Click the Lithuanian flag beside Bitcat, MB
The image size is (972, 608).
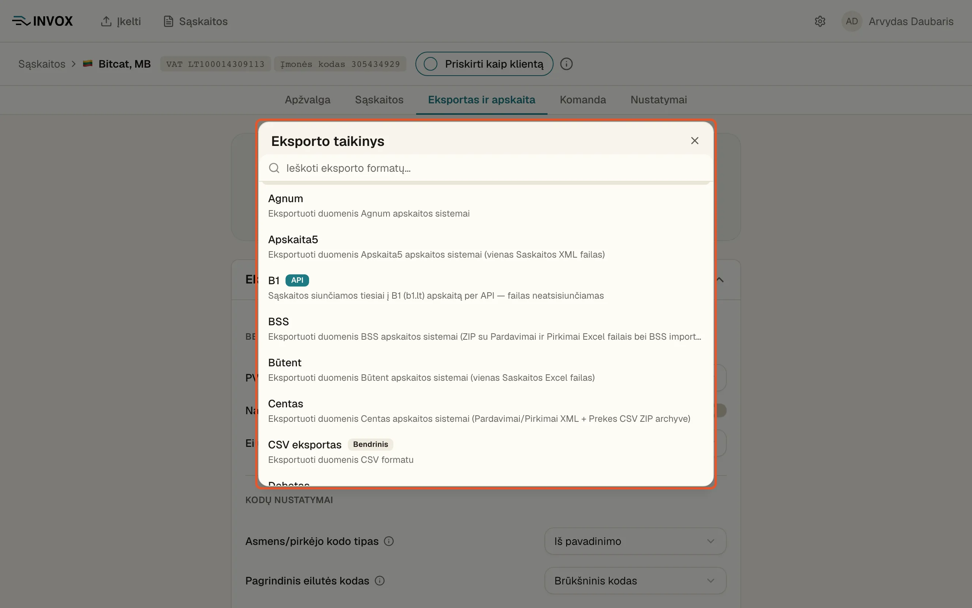coord(88,63)
